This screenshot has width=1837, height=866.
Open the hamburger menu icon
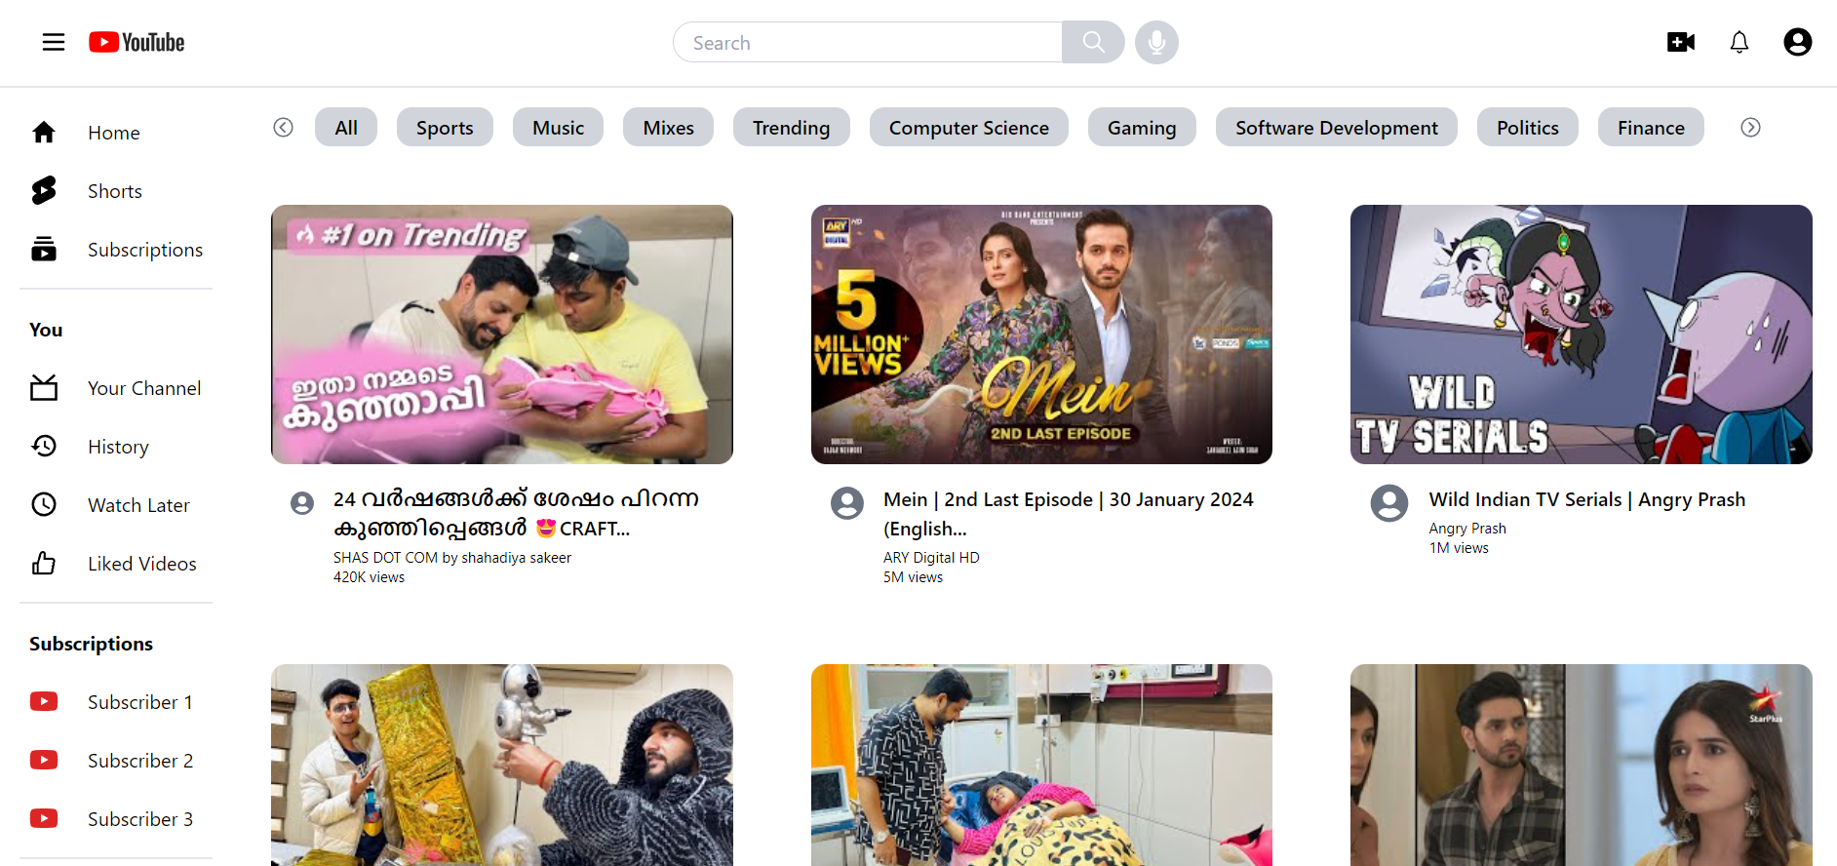tap(54, 42)
